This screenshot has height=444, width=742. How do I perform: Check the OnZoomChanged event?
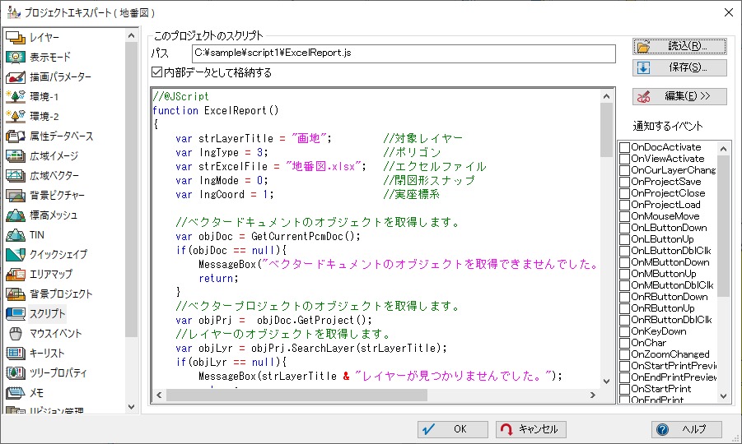point(624,354)
